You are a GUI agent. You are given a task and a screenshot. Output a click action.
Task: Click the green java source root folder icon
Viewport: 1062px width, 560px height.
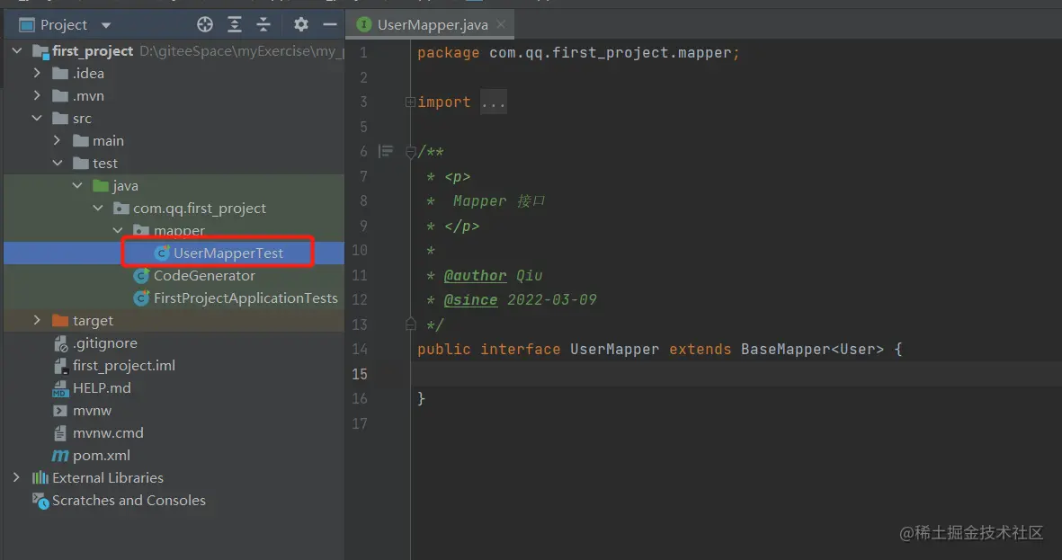tap(101, 185)
